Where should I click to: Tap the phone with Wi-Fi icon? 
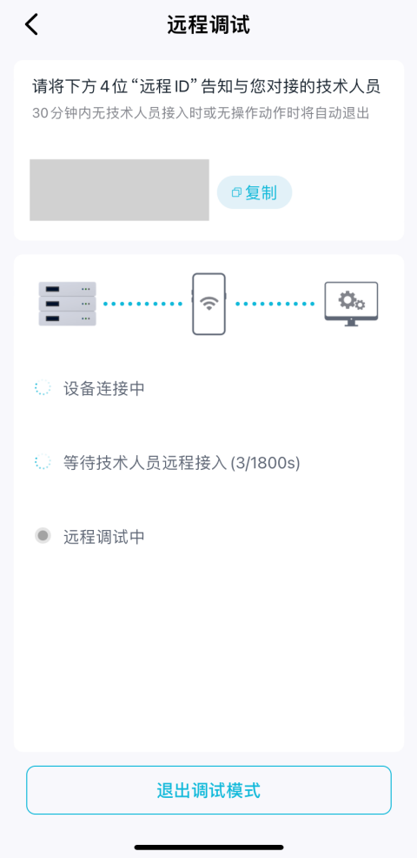coord(208,304)
